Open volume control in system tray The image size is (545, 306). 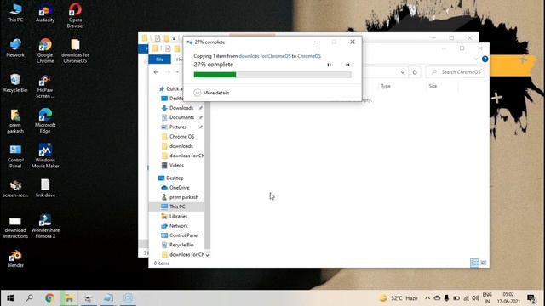475,298
